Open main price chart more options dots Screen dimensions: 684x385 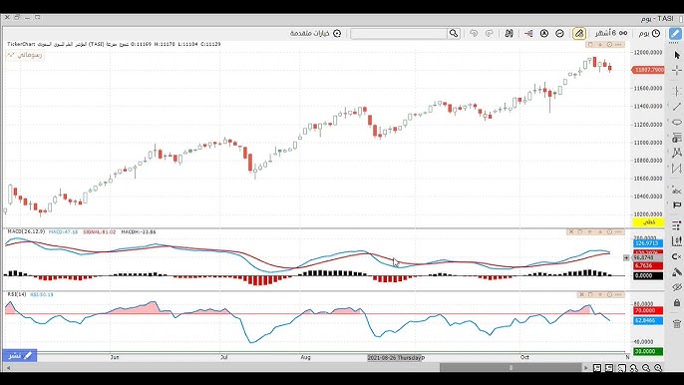619,45
